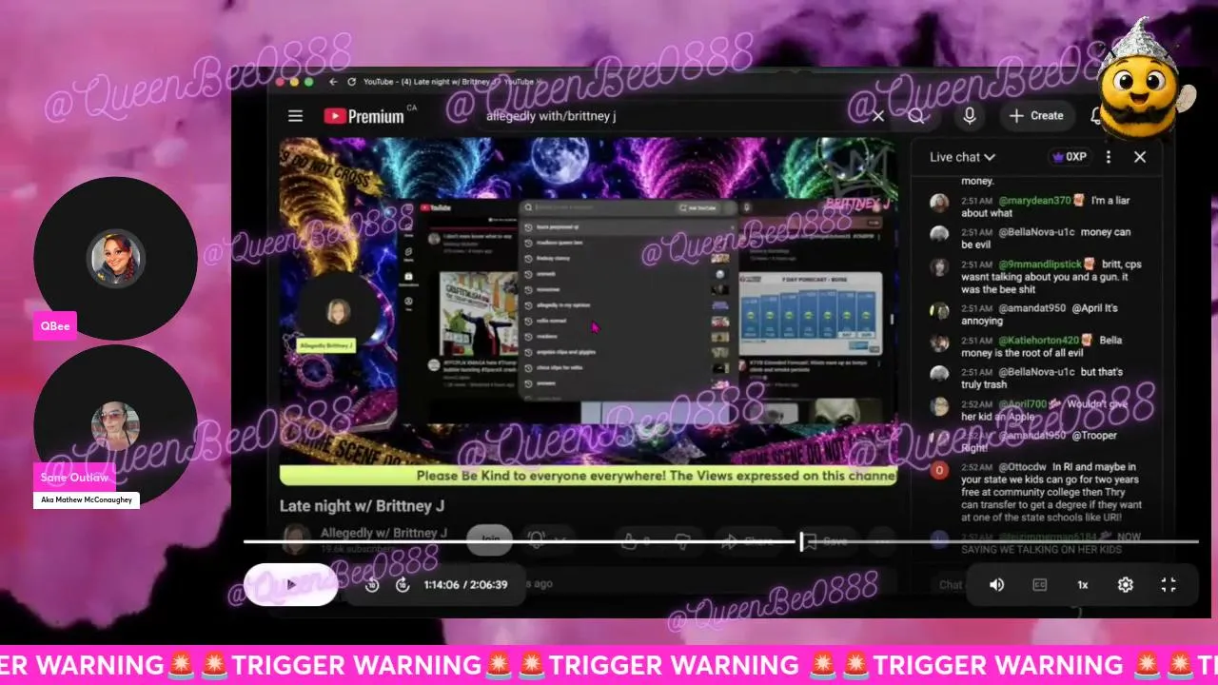The width and height of the screenshot is (1218, 685).
Task: Open the 1x playback speed menu
Action: click(1083, 585)
